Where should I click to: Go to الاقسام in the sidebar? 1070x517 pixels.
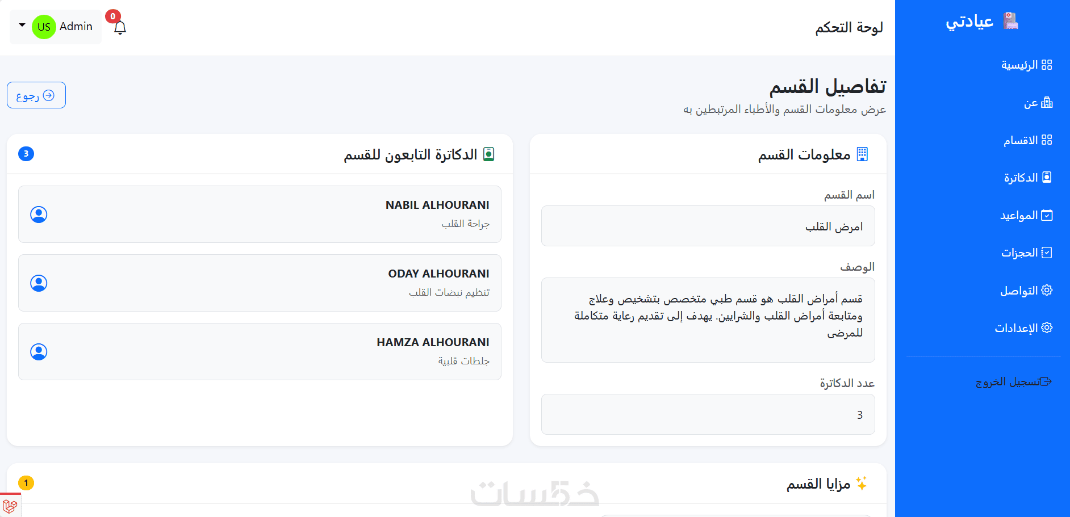coord(1028,140)
